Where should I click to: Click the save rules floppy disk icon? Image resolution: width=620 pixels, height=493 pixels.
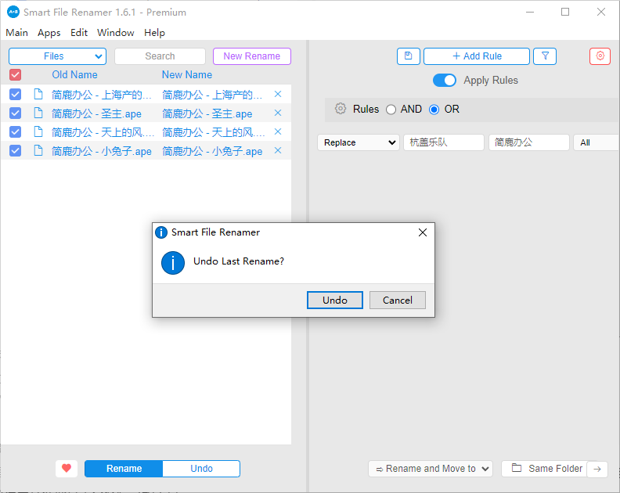click(x=408, y=56)
